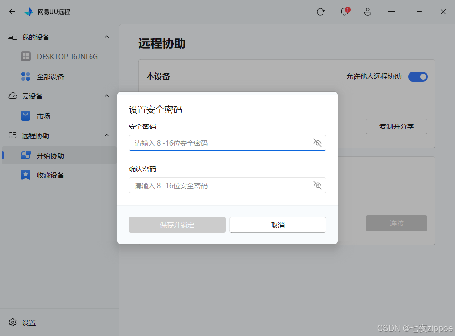The height and width of the screenshot is (336, 455).
Task: Click the 云设备 cloud icon
Action: click(x=13, y=96)
